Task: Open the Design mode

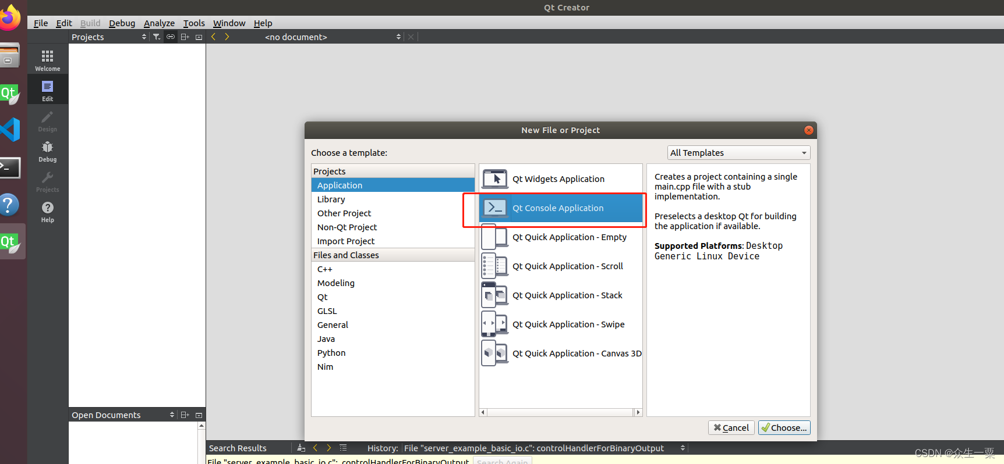Action: pos(48,120)
